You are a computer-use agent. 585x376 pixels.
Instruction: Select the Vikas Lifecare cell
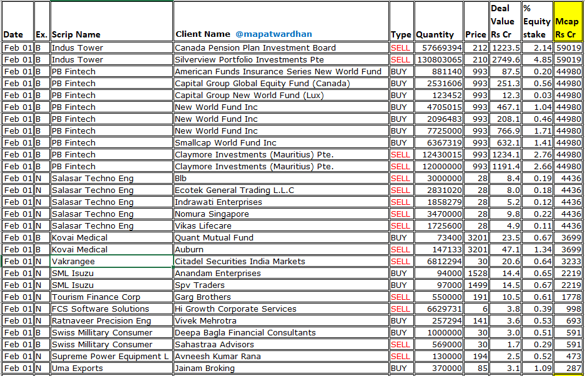(x=282, y=226)
